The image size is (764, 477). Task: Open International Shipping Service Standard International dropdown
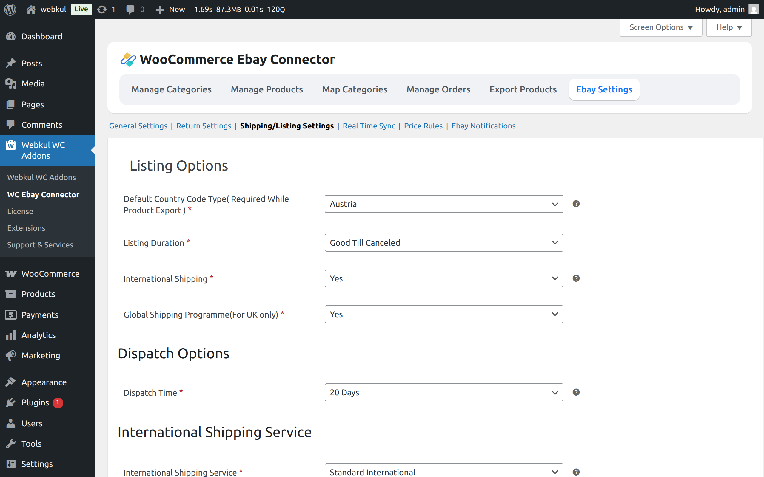click(444, 471)
